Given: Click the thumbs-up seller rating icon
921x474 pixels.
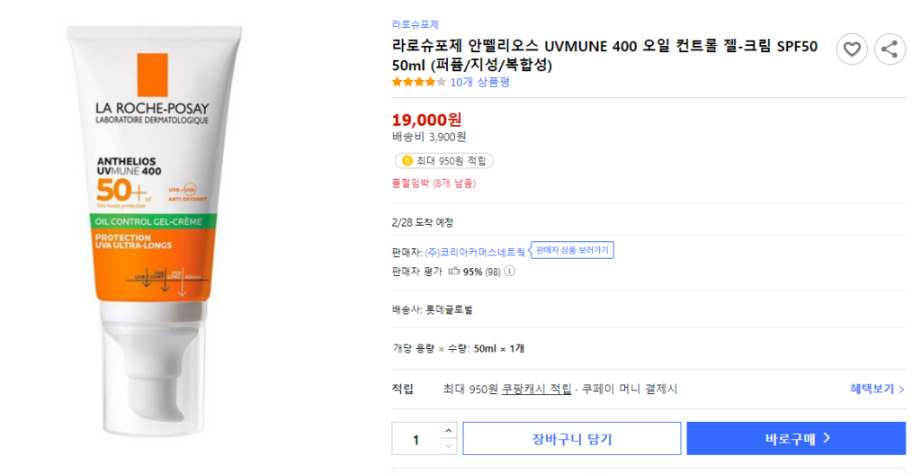Looking at the screenshot, I should 453,271.
